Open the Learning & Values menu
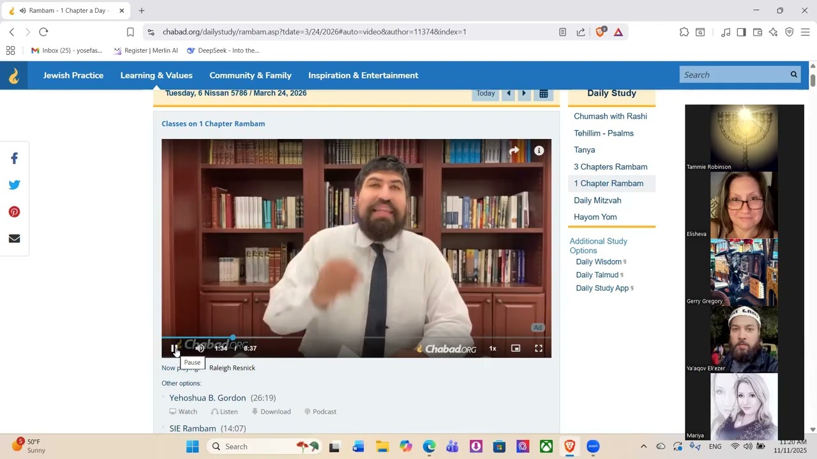The height and width of the screenshot is (459, 817). click(x=156, y=75)
